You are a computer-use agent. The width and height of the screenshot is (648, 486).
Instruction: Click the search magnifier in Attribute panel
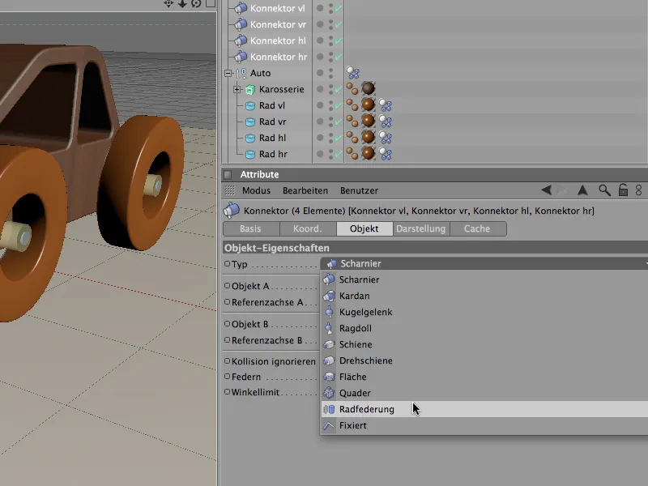604,190
